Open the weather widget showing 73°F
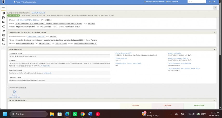 (150, 114)
